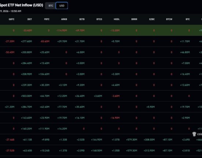The height and width of the screenshot is (158, 202).
Task: Select the +21.70M BITB cell
Action: (80, 41)
